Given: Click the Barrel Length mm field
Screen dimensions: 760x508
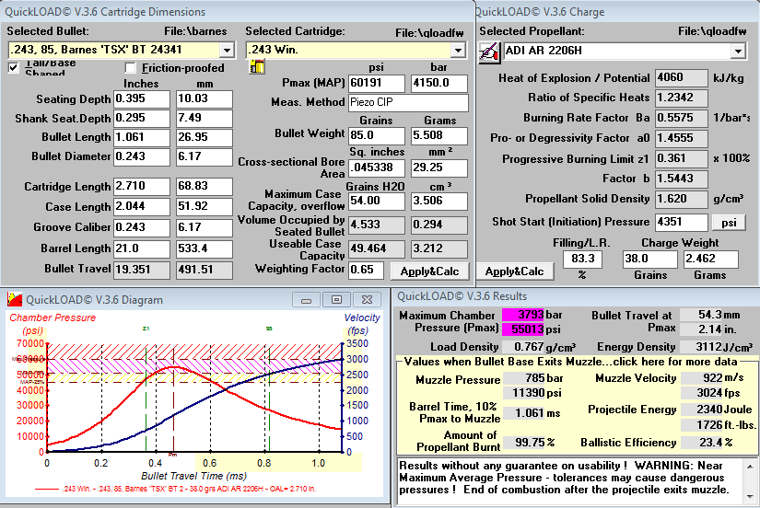Looking at the screenshot, I should point(205,248).
